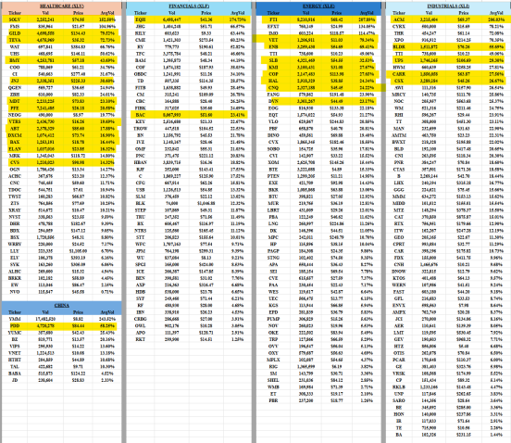Click the YUMC ticker cell
Image resolution: width=511 pixels, height=443 pixels.
coord(15,333)
